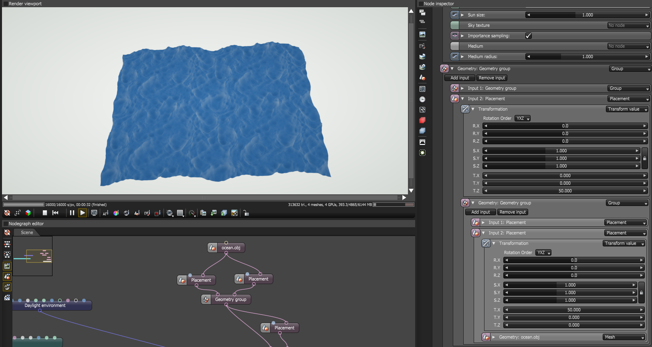Toggle geometry node visibility in nodegraph
Screen dimensions: 652x347
7,276
